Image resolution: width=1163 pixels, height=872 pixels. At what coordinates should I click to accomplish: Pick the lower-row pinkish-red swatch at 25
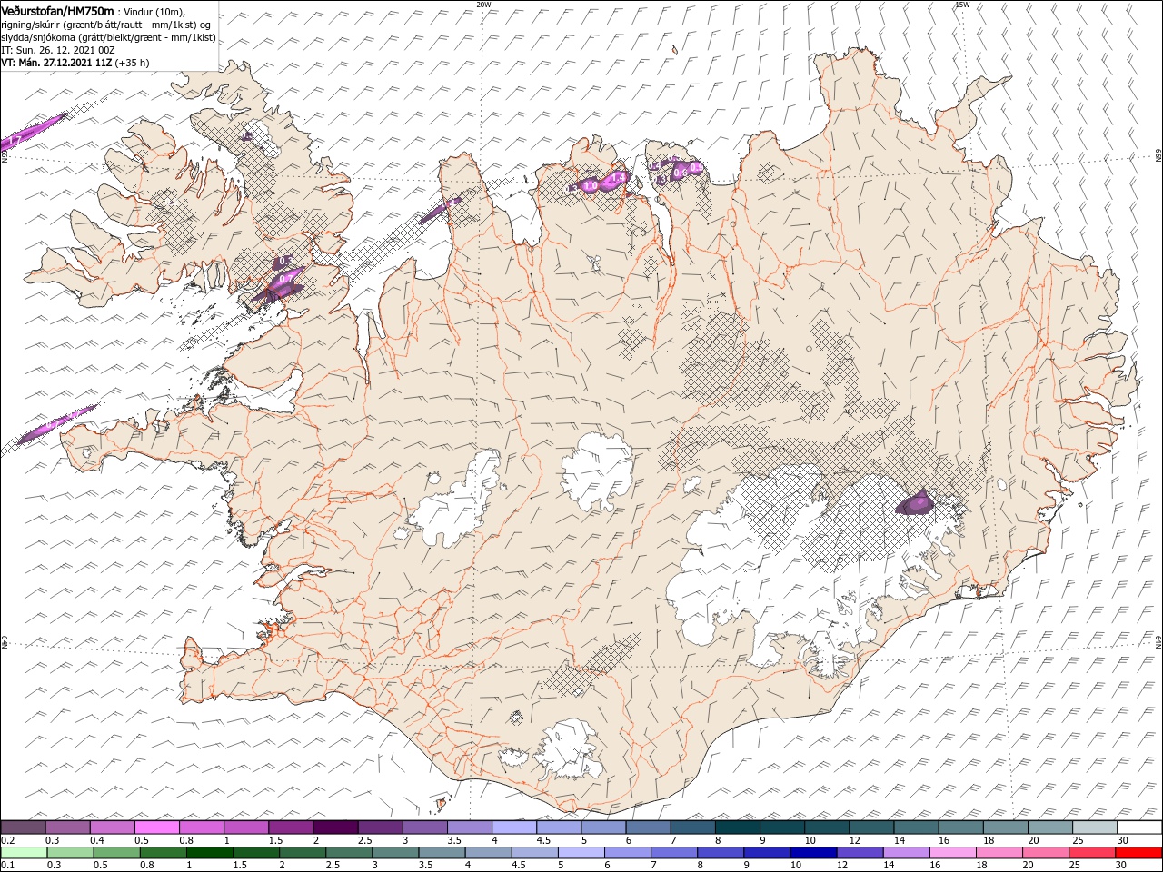[x=1091, y=852]
